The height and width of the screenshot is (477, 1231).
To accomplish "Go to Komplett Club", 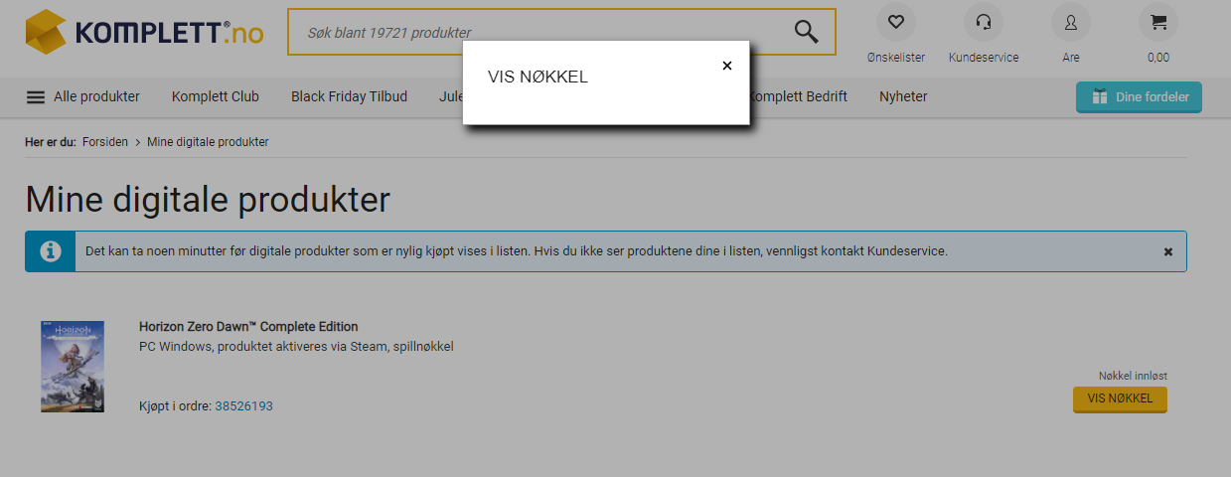I will tap(216, 96).
